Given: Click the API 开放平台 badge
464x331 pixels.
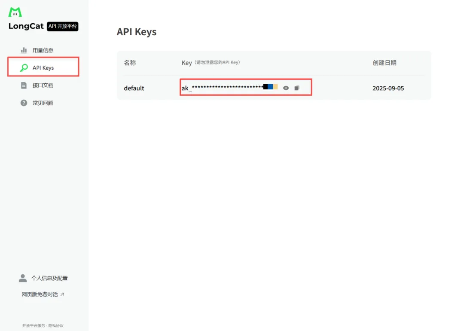Looking at the screenshot, I should pos(62,27).
